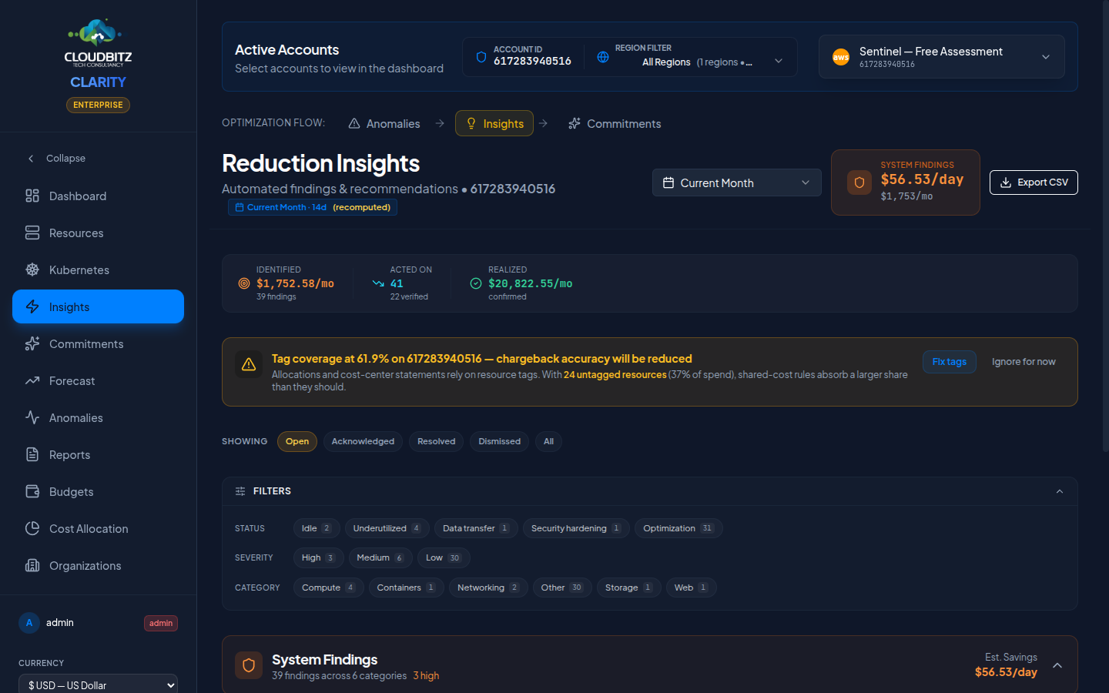
Task: Toggle the Idle status filter
Action: [x=317, y=528]
